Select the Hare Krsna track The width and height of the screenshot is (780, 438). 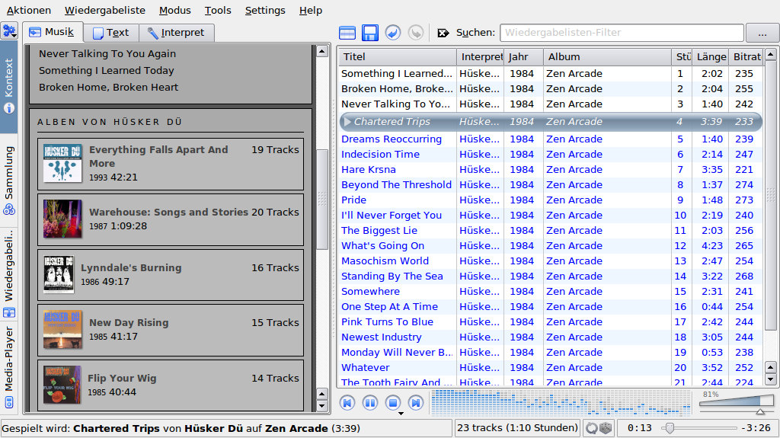click(x=550, y=170)
